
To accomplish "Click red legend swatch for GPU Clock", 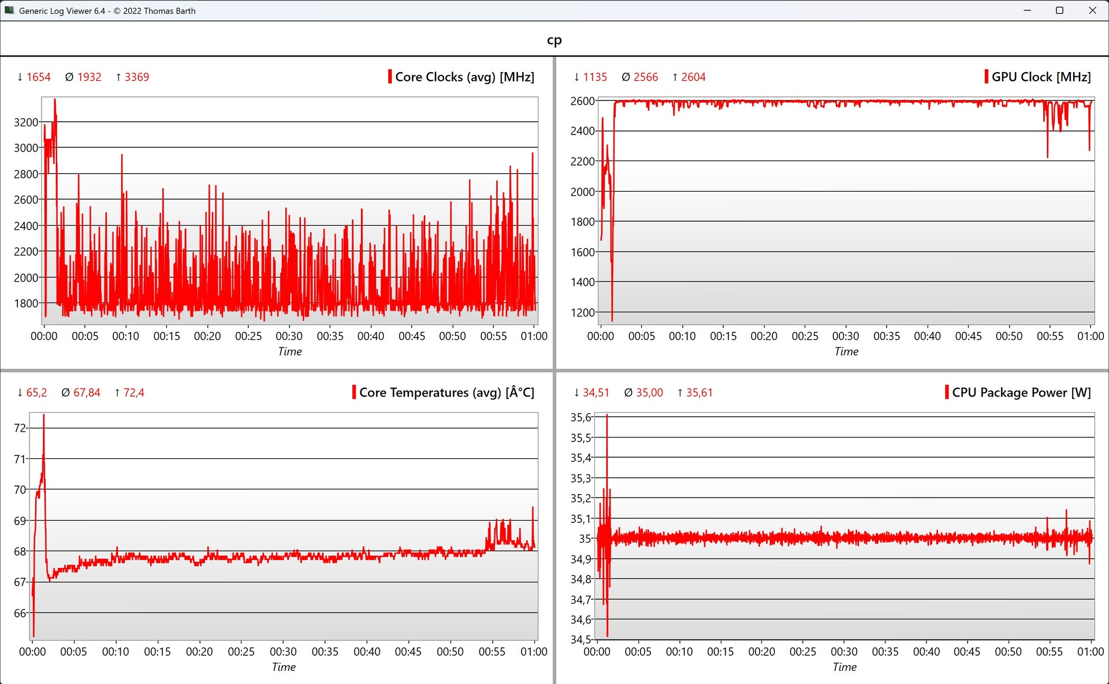I will tap(986, 77).
